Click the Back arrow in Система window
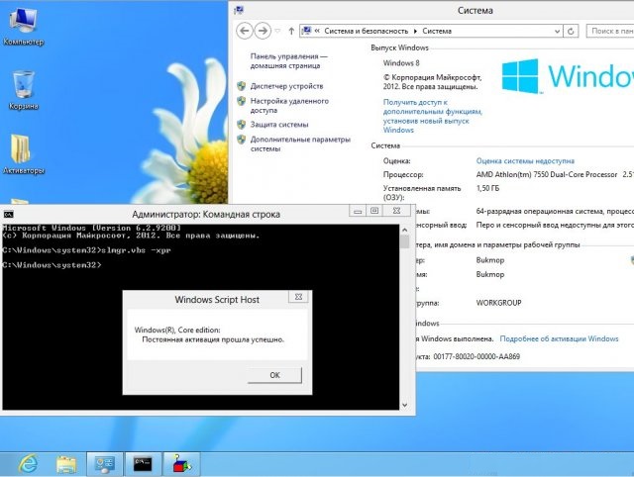 (x=245, y=31)
